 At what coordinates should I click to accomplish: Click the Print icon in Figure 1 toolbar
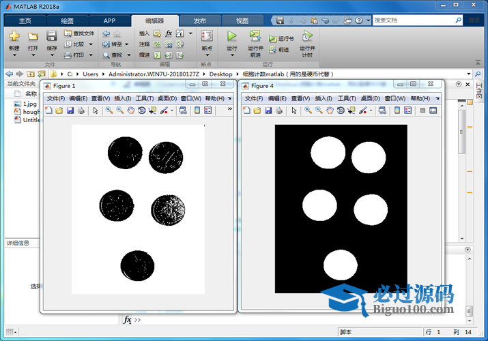click(81, 110)
